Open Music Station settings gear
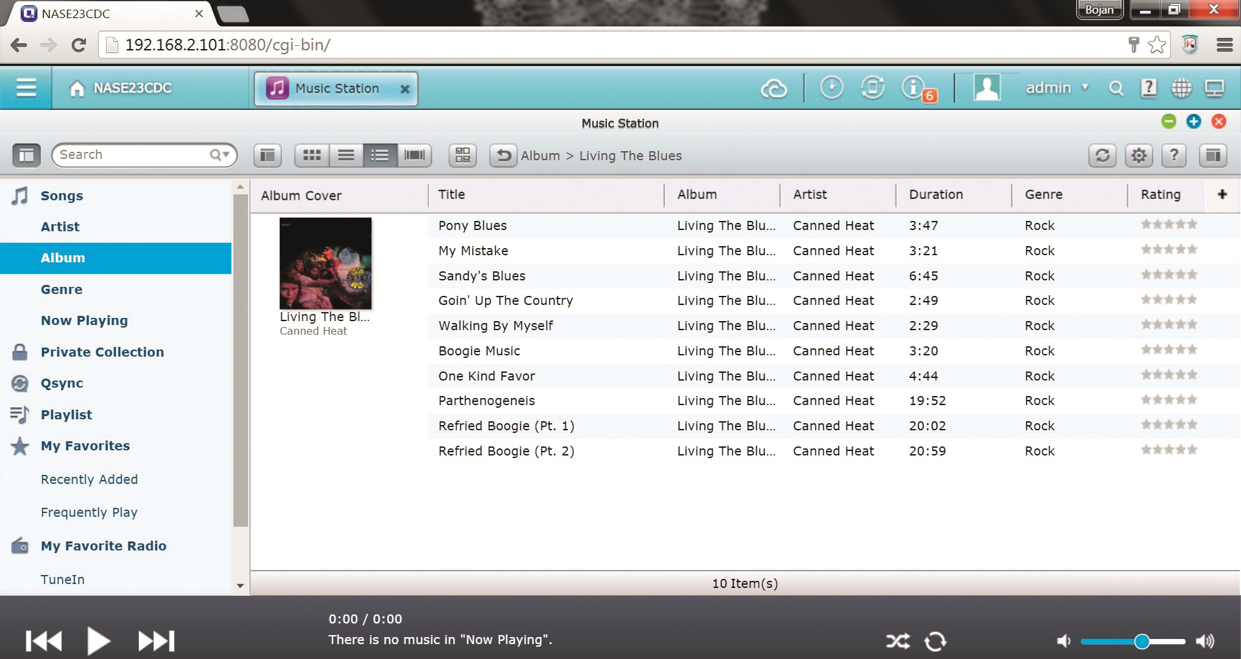The width and height of the screenshot is (1241, 659). [1139, 155]
